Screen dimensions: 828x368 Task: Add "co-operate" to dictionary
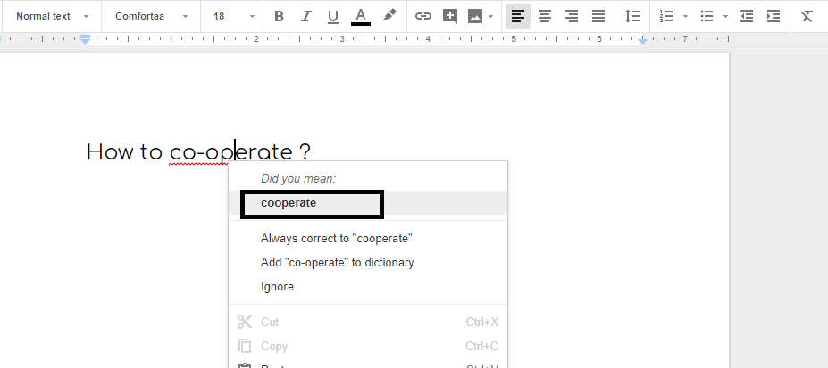point(367,262)
